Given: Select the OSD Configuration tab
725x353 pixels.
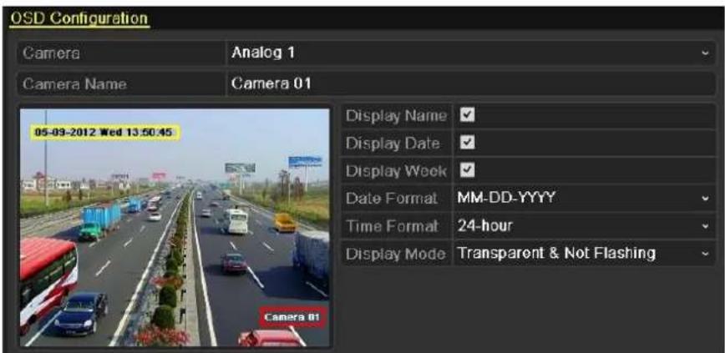Looking at the screenshot, I should click(79, 18).
